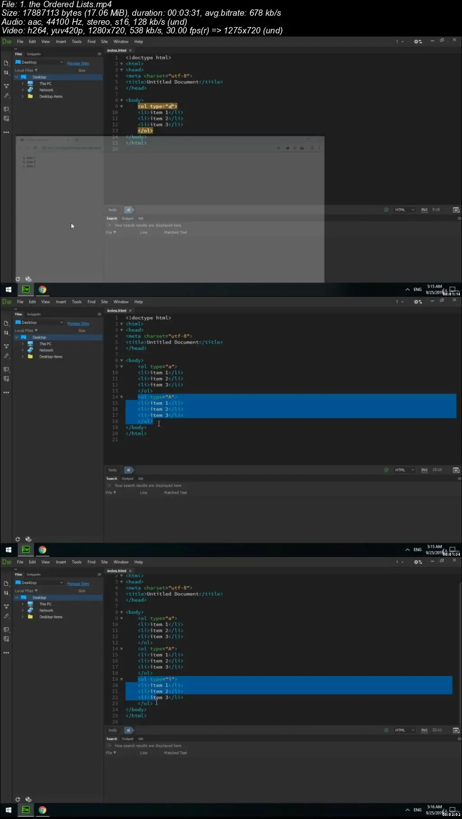Viewport: 462px width, 819px height.
Task: Click the ol type="i" code line in the bottom frame
Action: [x=157, y=679]
